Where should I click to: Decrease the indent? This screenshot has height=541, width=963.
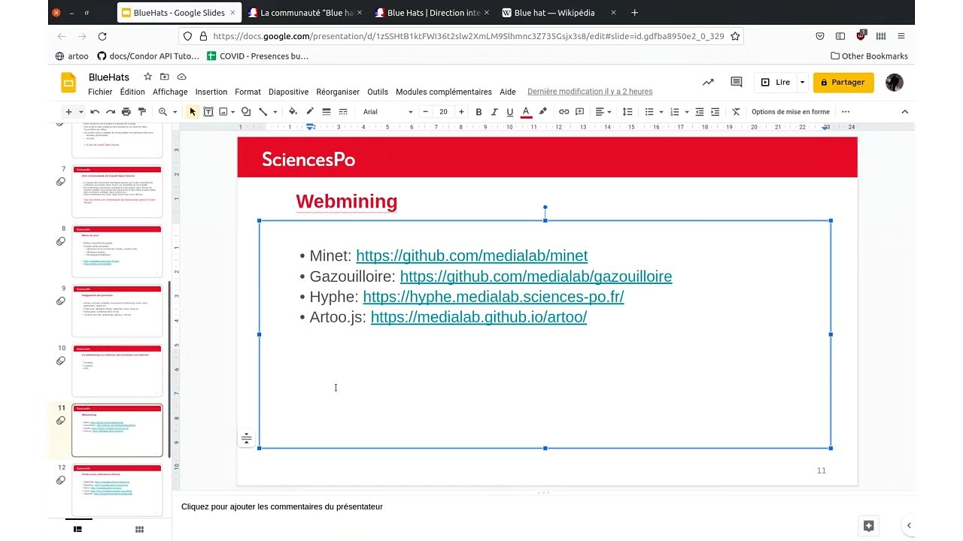700,112
